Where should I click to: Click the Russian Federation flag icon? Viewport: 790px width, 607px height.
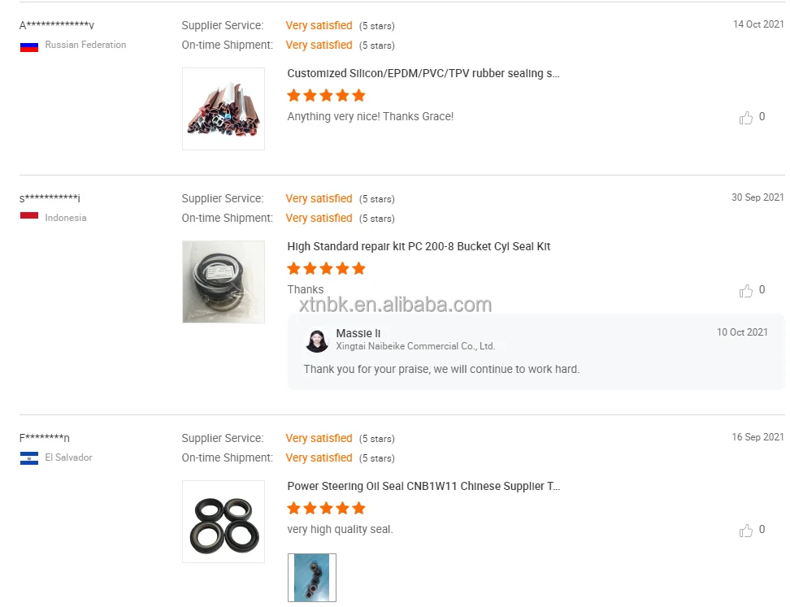coord(29,46)
